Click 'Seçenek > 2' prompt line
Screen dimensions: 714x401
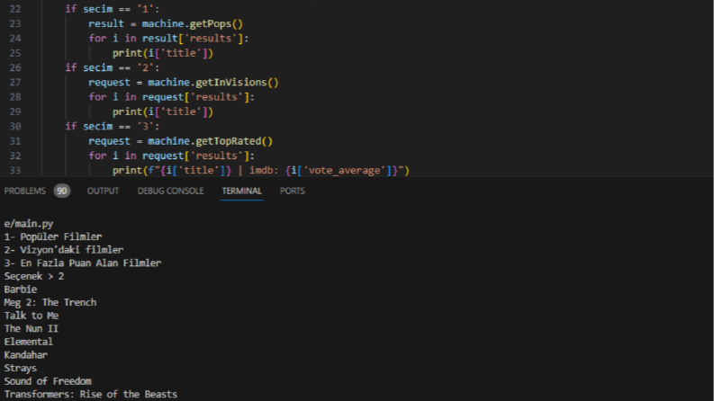(x=34, y=276)
